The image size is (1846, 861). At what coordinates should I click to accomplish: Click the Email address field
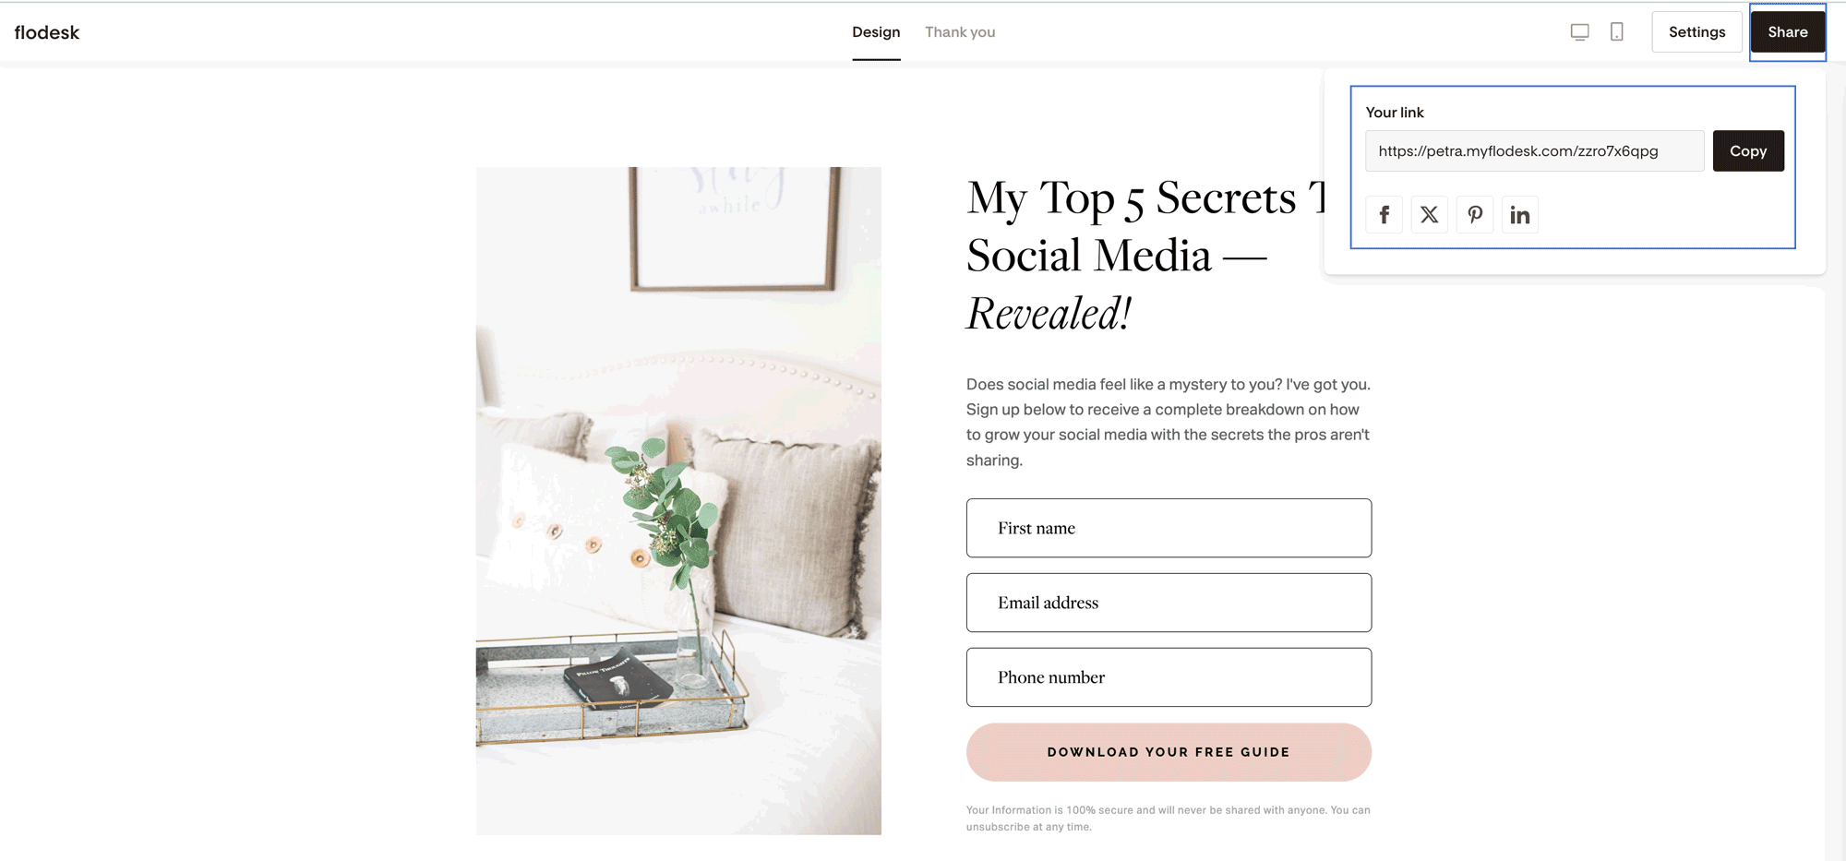pyautogui.click(x=1169, y=603)
